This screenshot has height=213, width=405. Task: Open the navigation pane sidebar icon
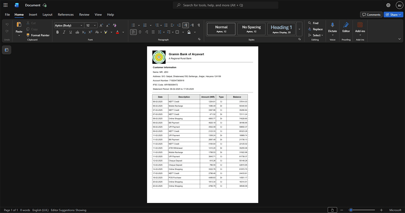pyautogui.click(x=7, y=50)
